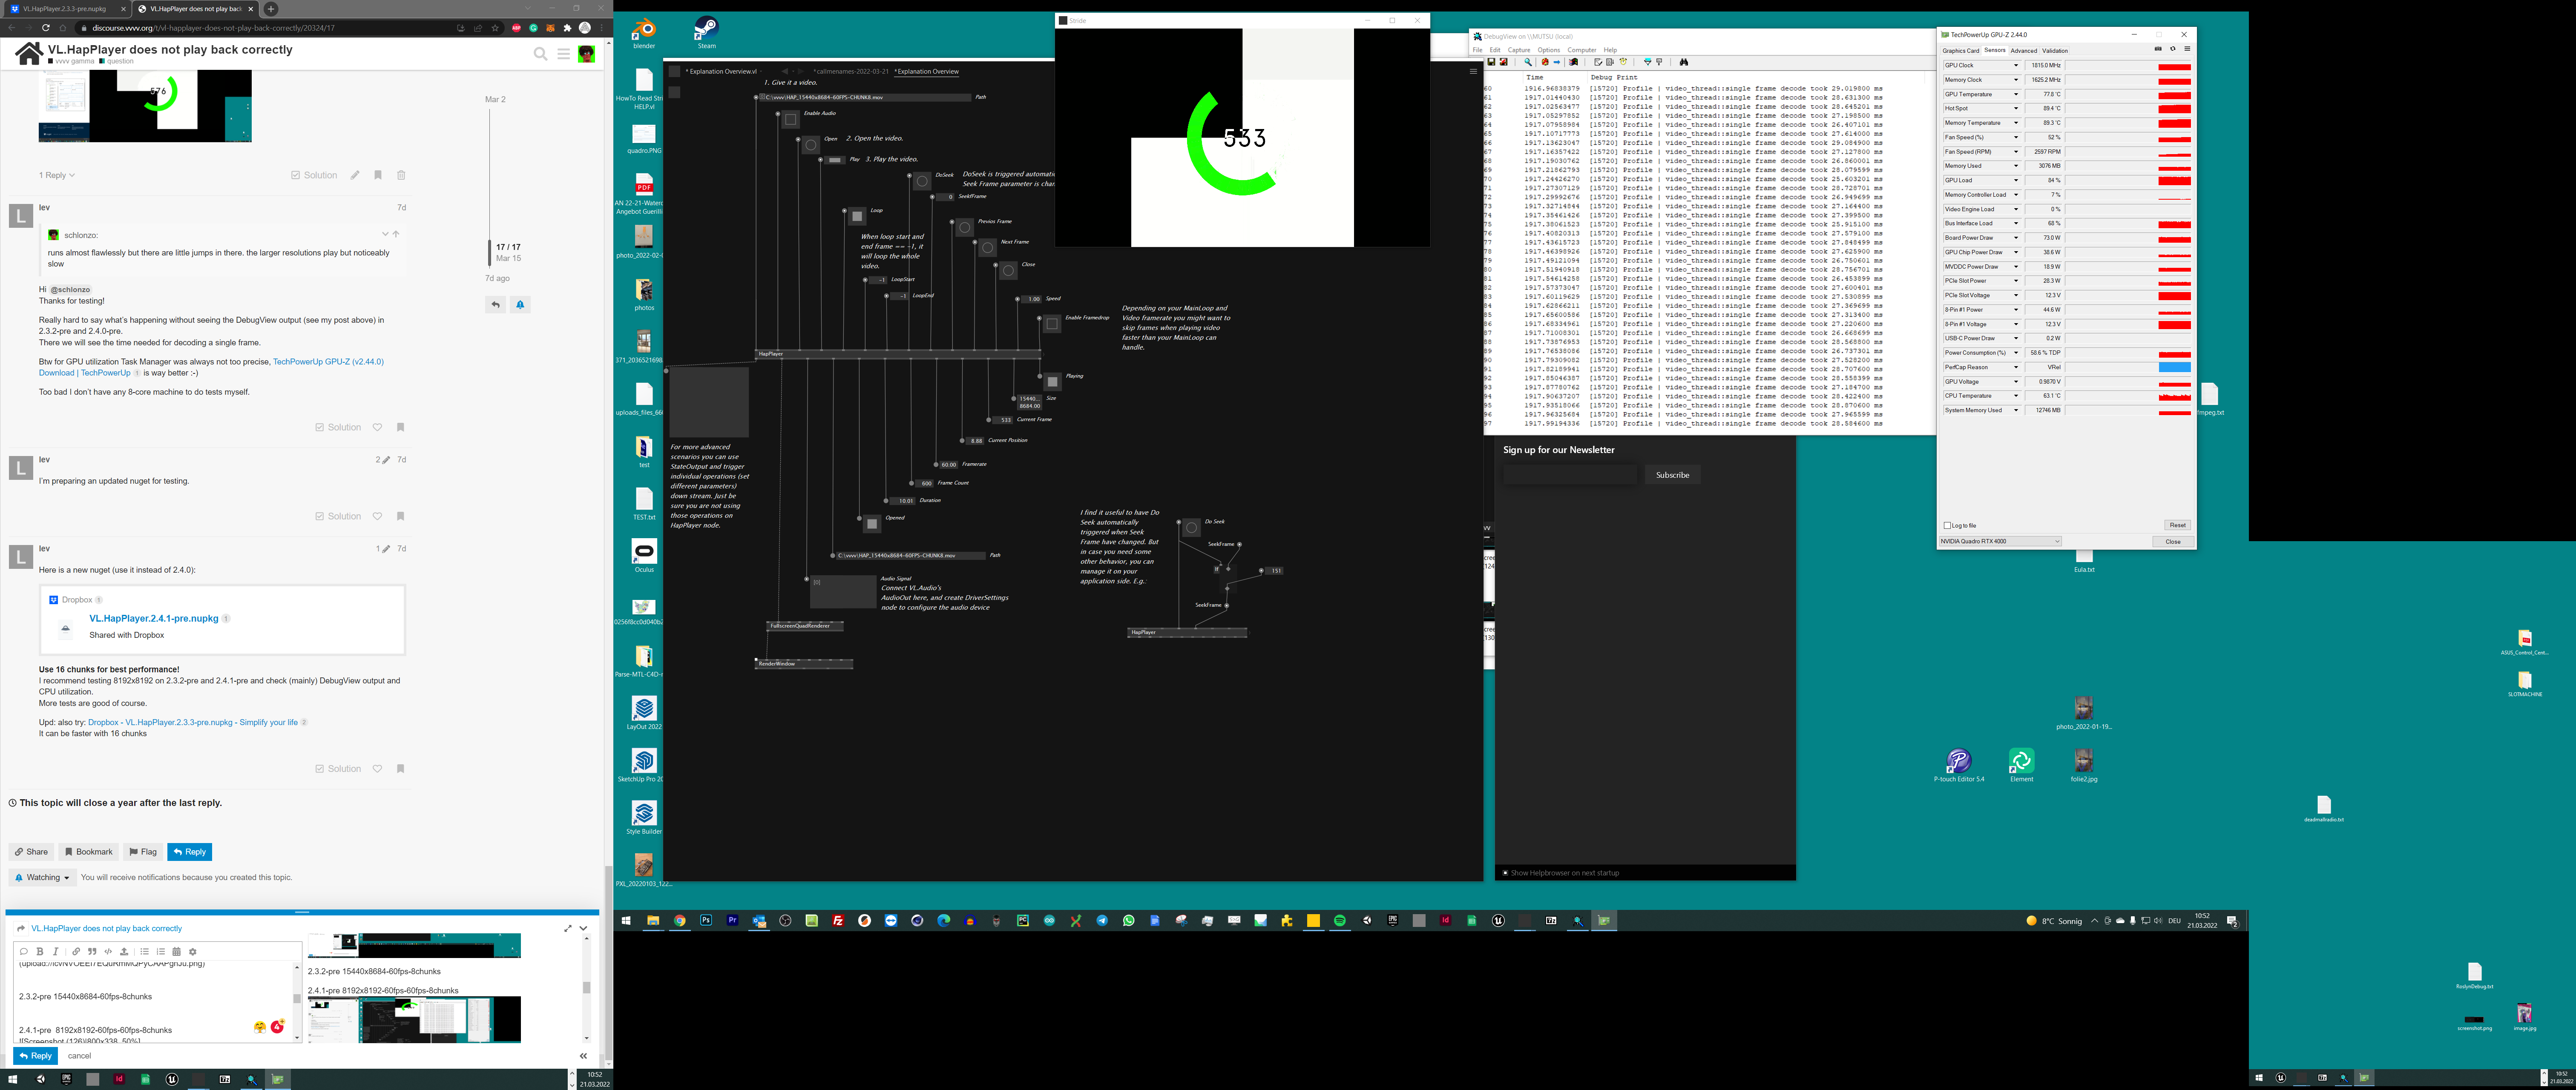Open the composer options gear icon
Viewport: 2576px width, 1090px height.
pyautogui.click(x=193, y=952)
